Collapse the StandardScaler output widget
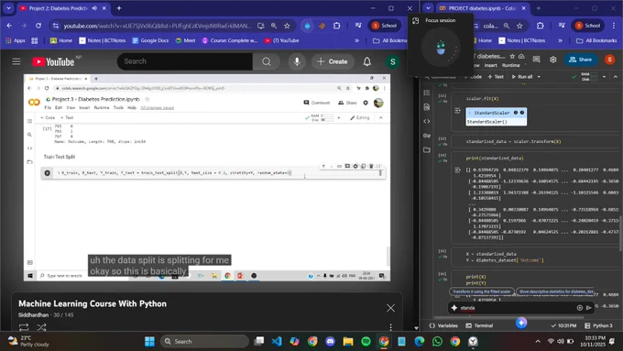The image size is (623, 351). point(470,113)
